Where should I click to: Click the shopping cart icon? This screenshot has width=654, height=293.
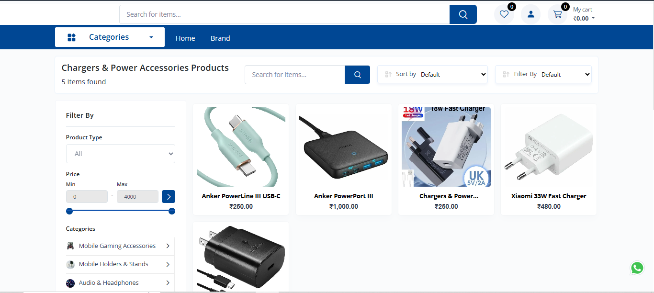[557, 14]
